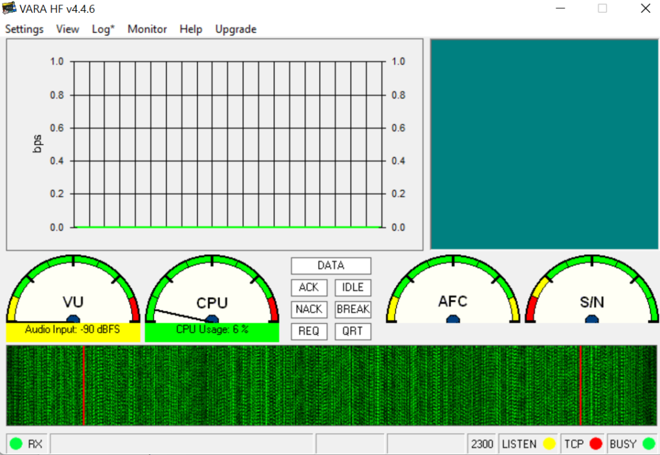Click the 2300 bandwidth field
The image size is (660, 455).
click(482, 444)
